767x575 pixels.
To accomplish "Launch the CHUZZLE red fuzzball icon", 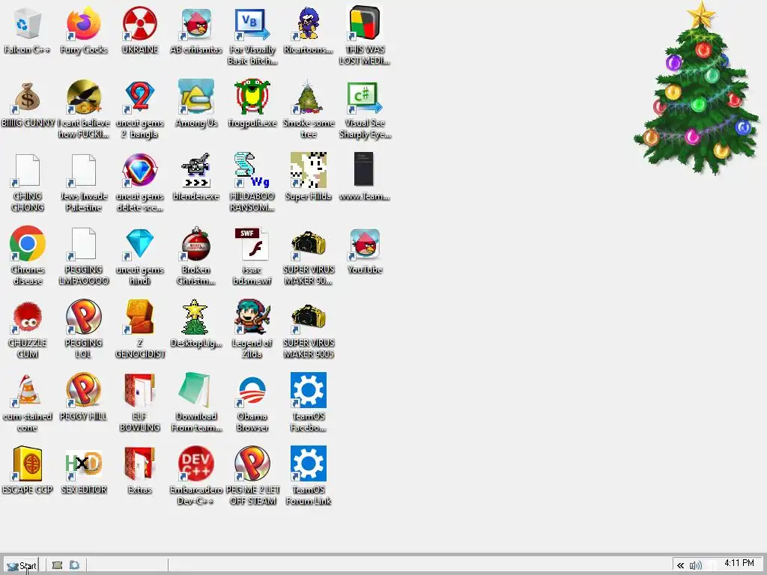I will tap(28, 317).
